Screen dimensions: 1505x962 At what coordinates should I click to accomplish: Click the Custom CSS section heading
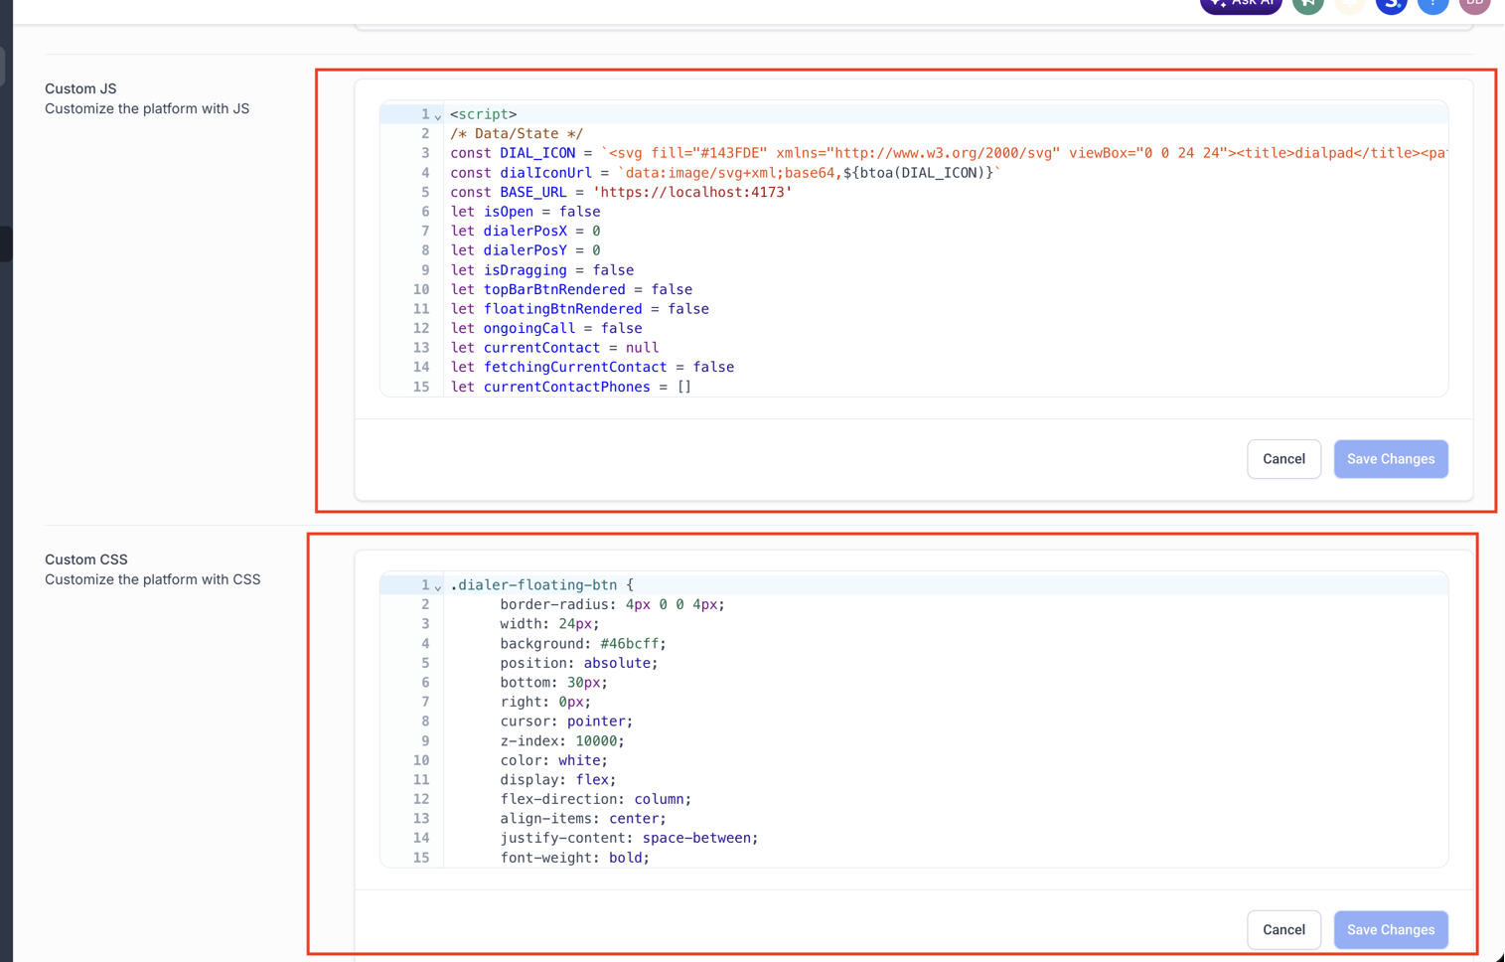[86, 560]
